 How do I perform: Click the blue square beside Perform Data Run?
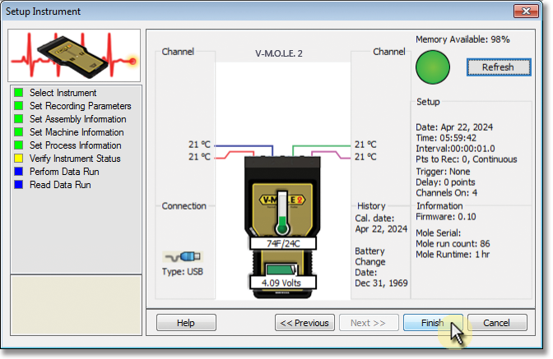(18, 172)
